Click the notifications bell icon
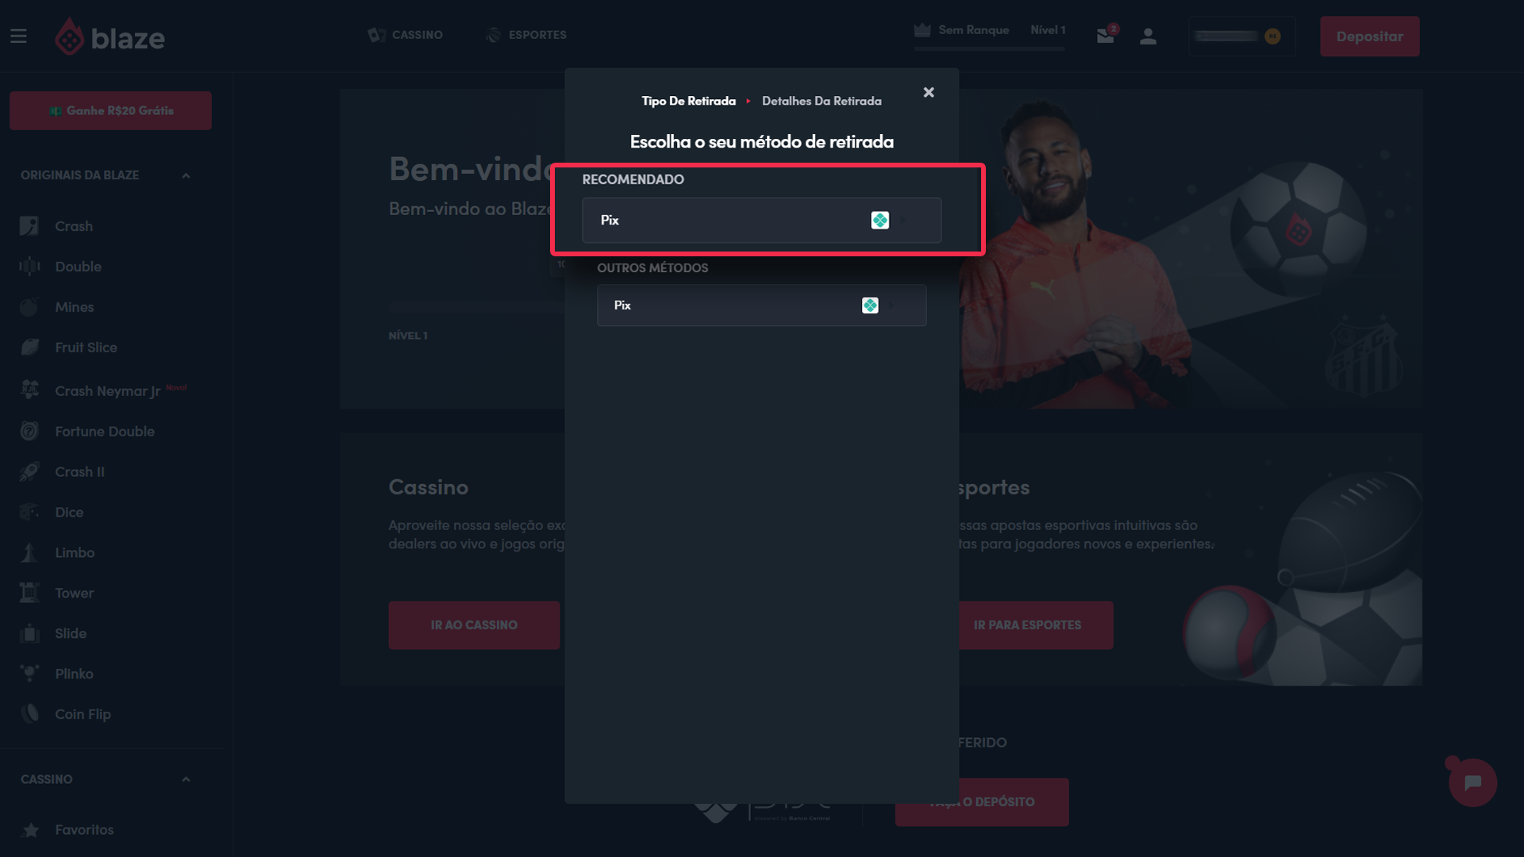Image resolution: width=1524 pixels, height=857 pixels. pos(1106,36)
